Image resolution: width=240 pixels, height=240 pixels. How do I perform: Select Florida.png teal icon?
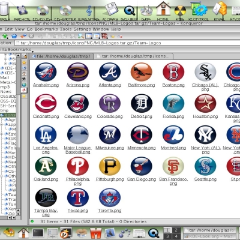coord(173,103)
